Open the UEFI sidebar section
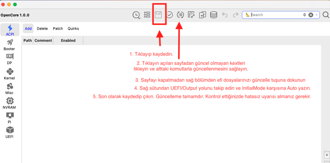Screen dimensions: 330x163 point(10,133)
